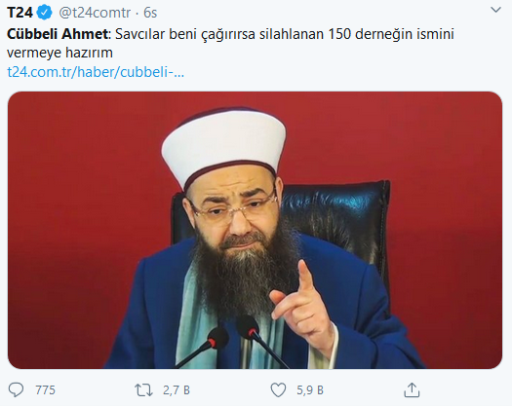
Task: Click the 'vermeye hazırım' text line
Action: pyautogui.click(x=59, y=53)
